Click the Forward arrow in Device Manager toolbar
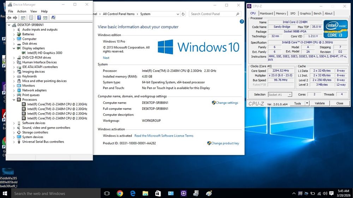 pos(15,18)
